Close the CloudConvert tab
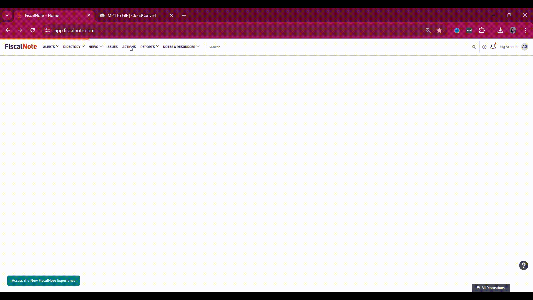Screen dimensions: 533x300 pos(171,16)
